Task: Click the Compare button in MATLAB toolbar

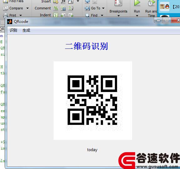Action: coord(16,8)
